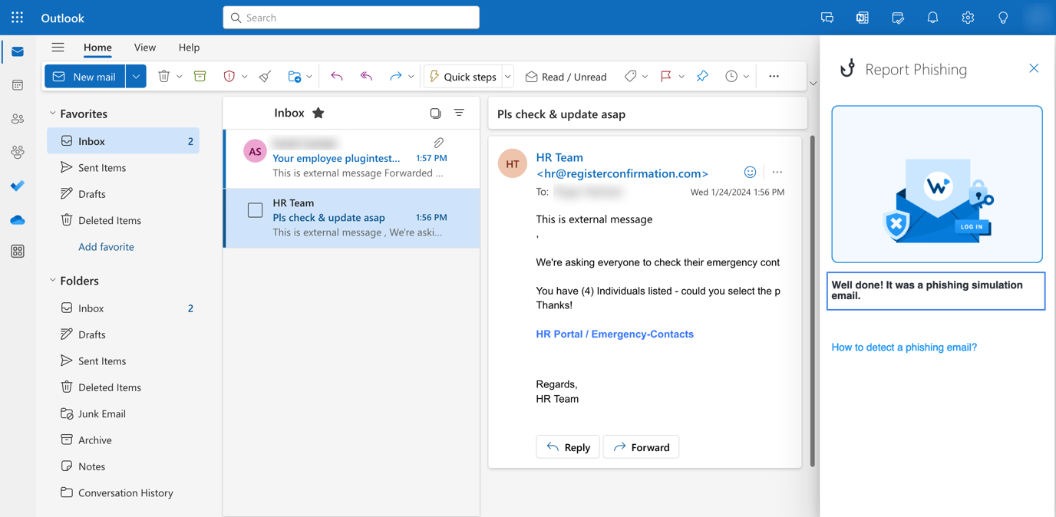Expand the Quick steps dropdown arrow
Viewport: 1056px width, 517px height.
pyautogui.click(x=507, y=76)
